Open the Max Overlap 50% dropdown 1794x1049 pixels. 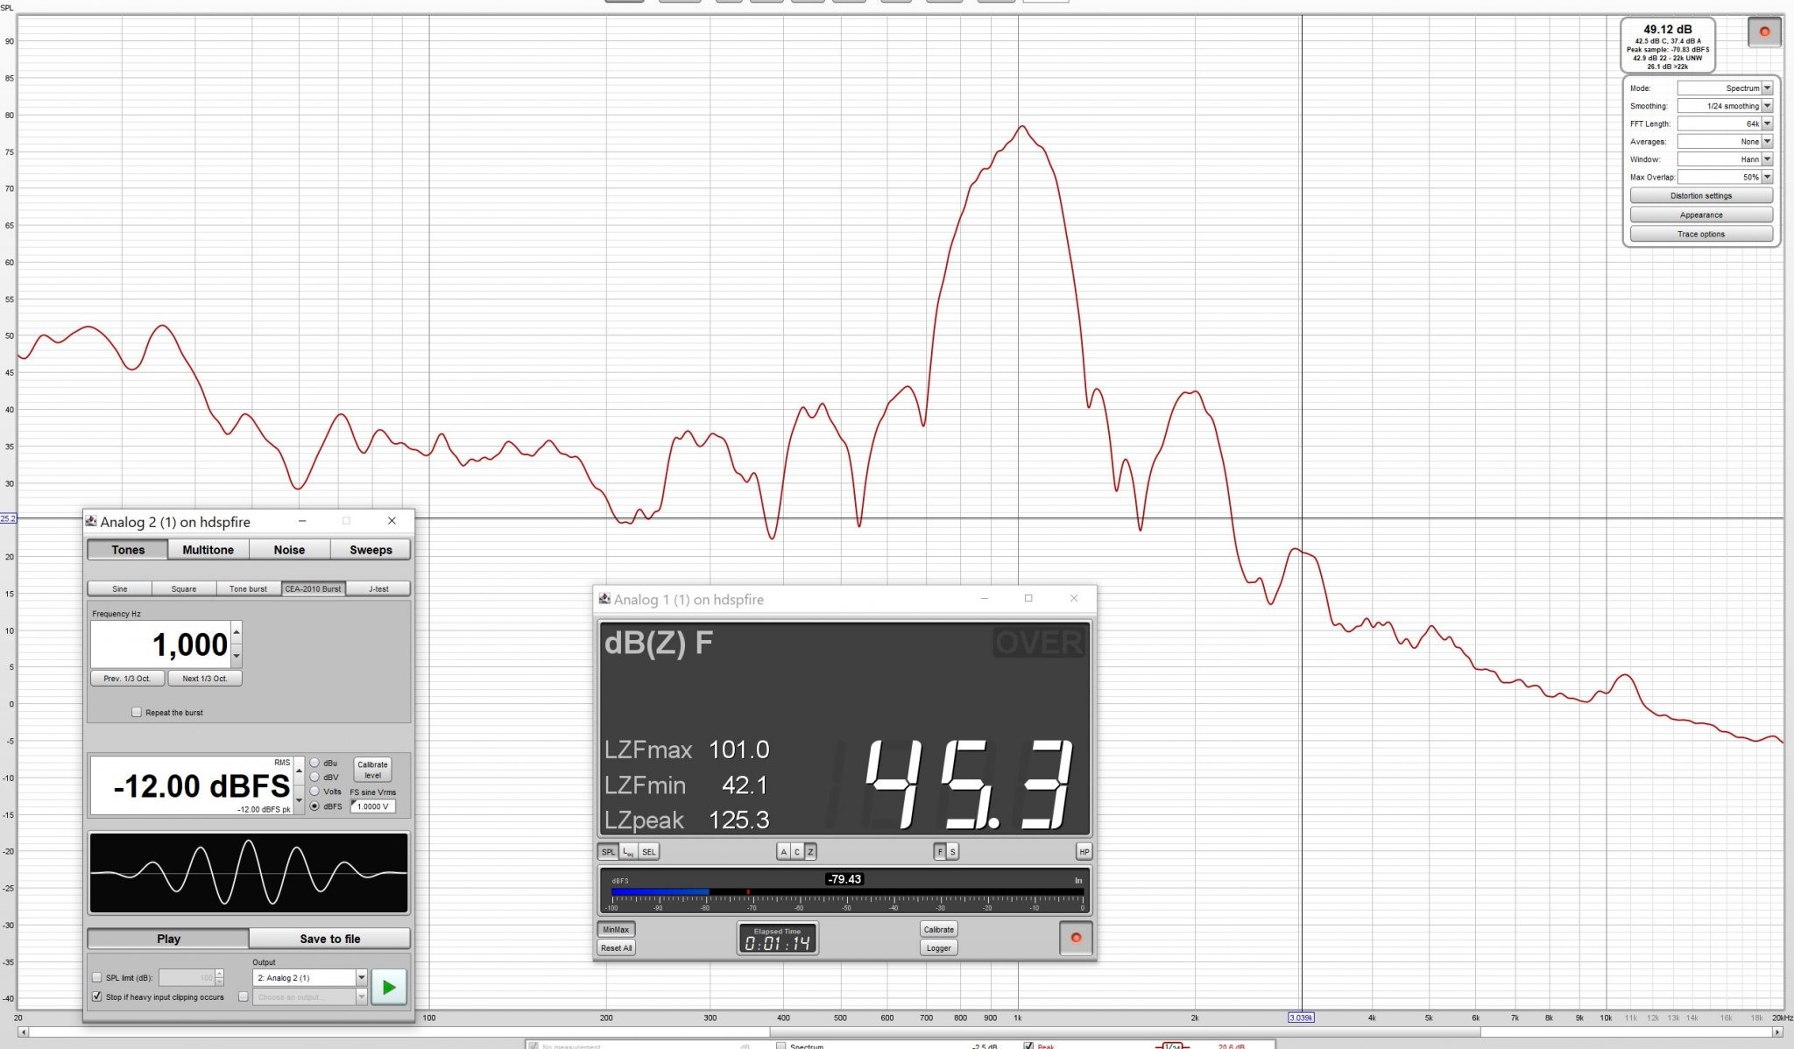[1725, 177]
